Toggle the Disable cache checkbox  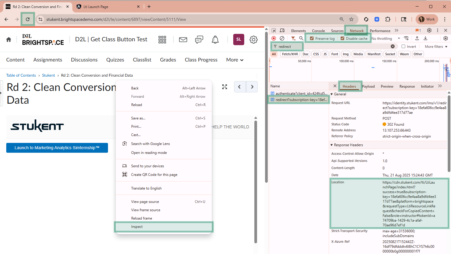(x=342, y=38)
